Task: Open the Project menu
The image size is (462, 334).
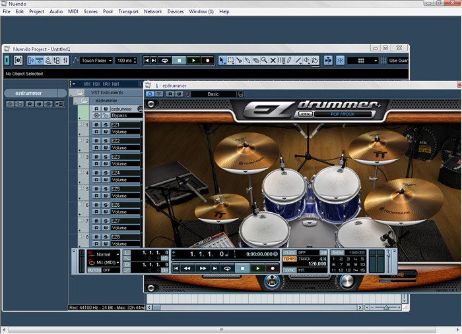Action: tap(36, 11)
